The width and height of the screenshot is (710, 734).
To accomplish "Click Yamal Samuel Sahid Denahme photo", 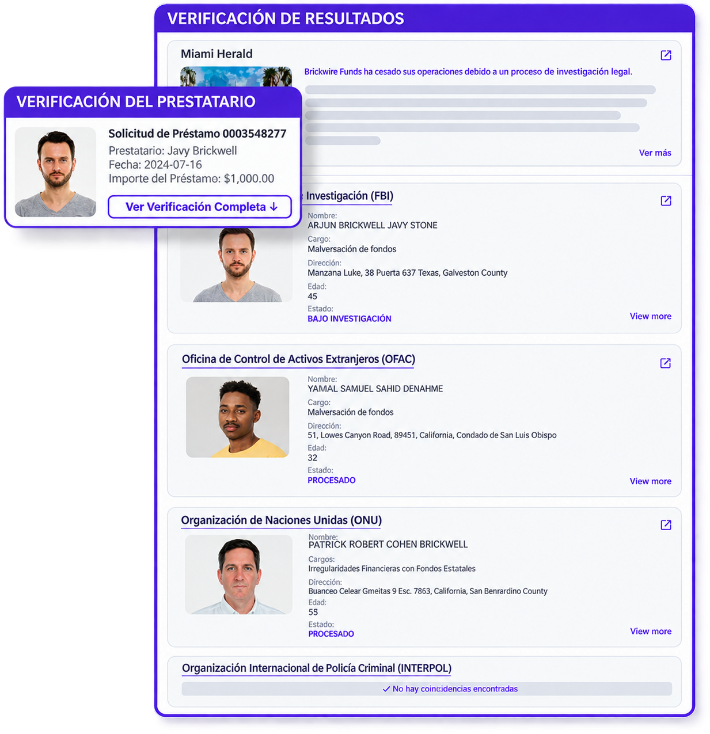I will pyautogui.click(x=237, y=417).
